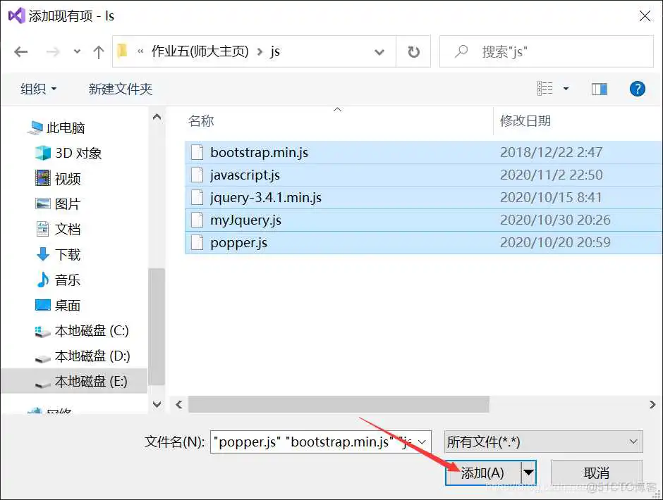Refresh the current folder view
663x500 pixels.
pyautogui.click(x=413, y=51)
